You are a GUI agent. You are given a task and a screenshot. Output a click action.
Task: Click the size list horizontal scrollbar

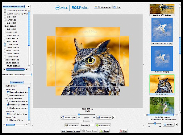[15, 69]
